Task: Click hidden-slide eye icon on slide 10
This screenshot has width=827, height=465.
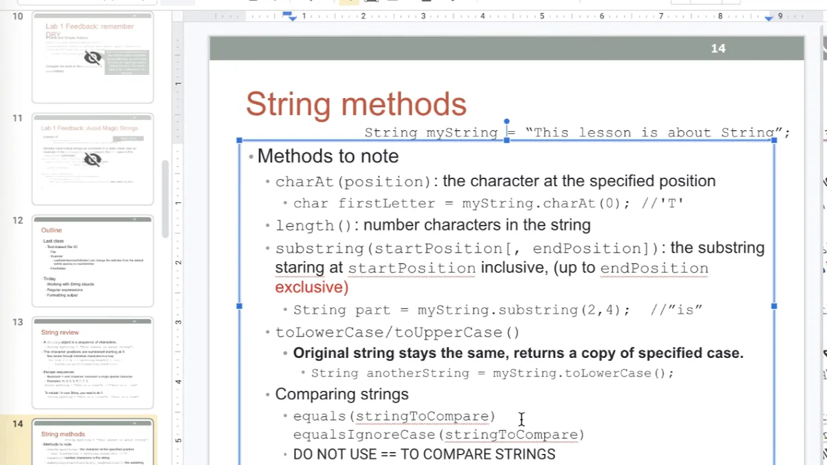Action: [93, 58]
